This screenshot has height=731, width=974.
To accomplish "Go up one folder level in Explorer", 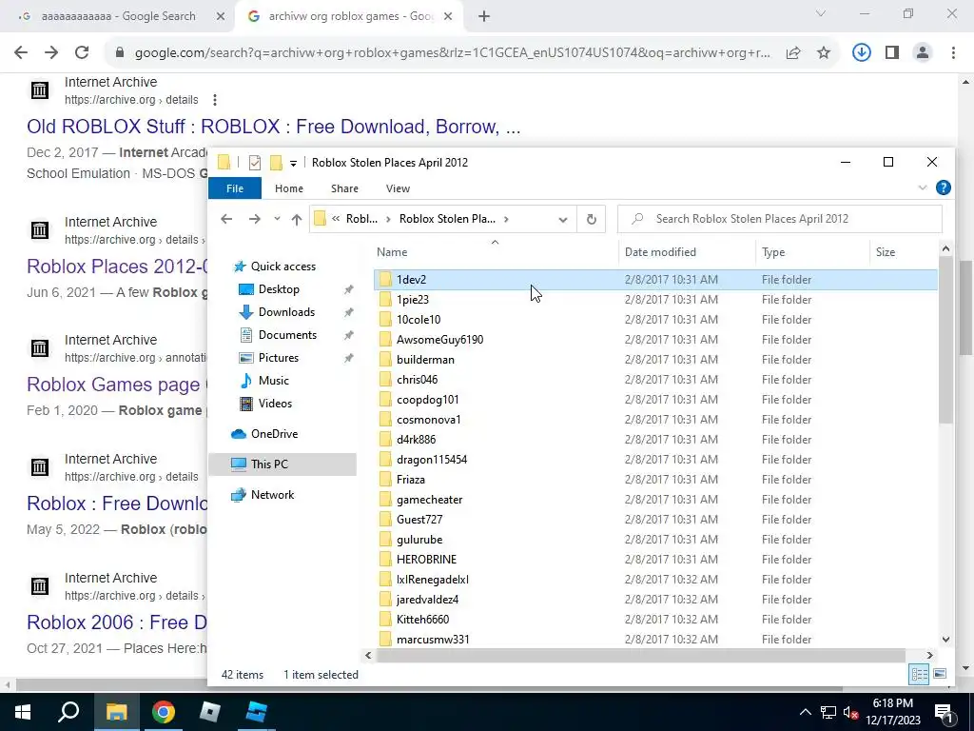I will point(297,219).
